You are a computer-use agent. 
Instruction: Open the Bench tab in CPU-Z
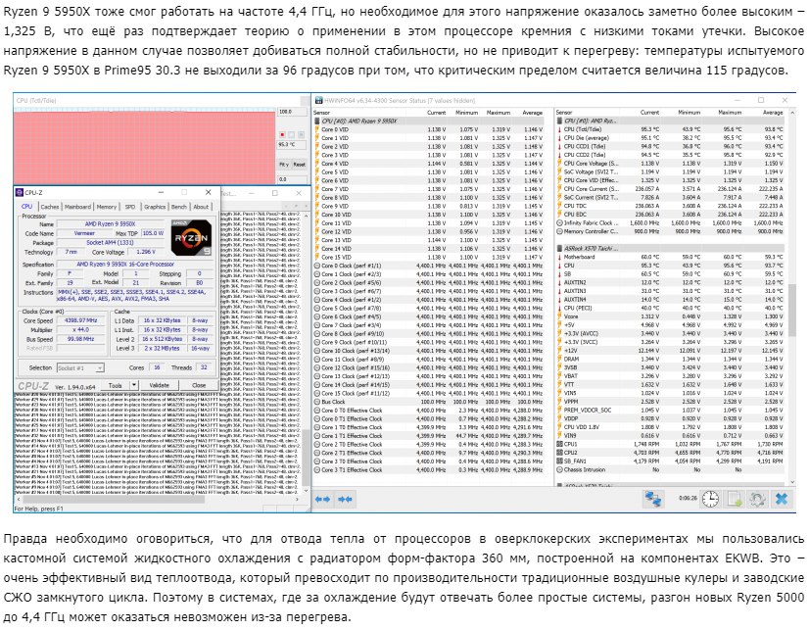[x=179, y=207]
